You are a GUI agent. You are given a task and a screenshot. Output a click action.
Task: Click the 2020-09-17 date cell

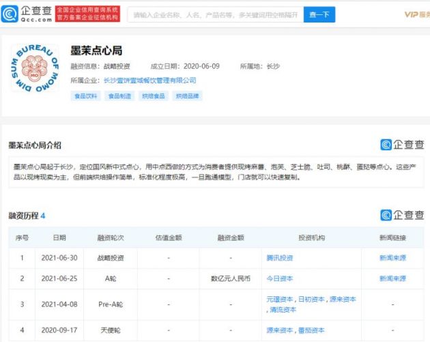[59, 330]
